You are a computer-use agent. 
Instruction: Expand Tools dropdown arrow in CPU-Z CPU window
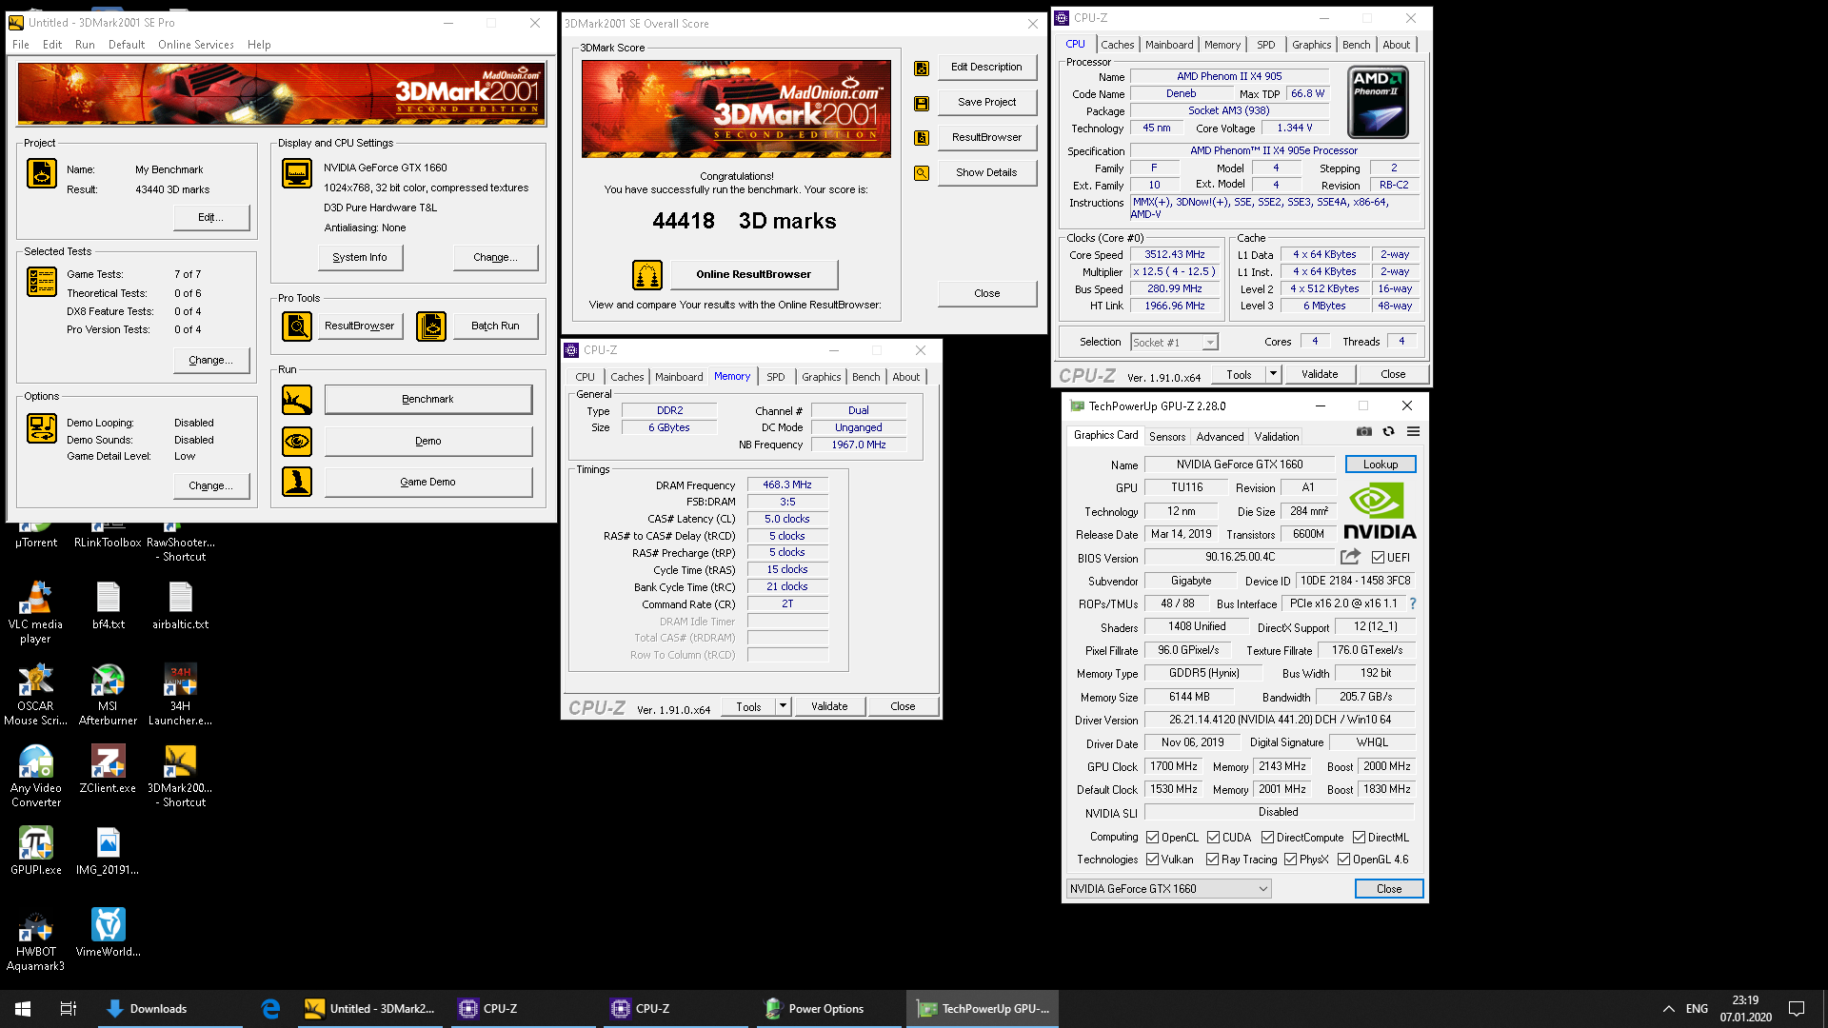[x=1273, y=374]
